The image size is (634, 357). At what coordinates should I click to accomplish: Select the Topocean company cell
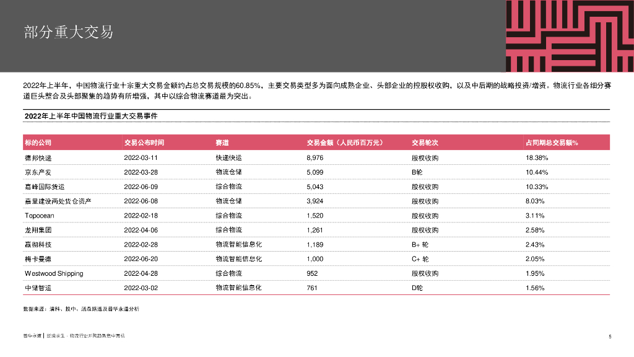click(x=40, y=216)
